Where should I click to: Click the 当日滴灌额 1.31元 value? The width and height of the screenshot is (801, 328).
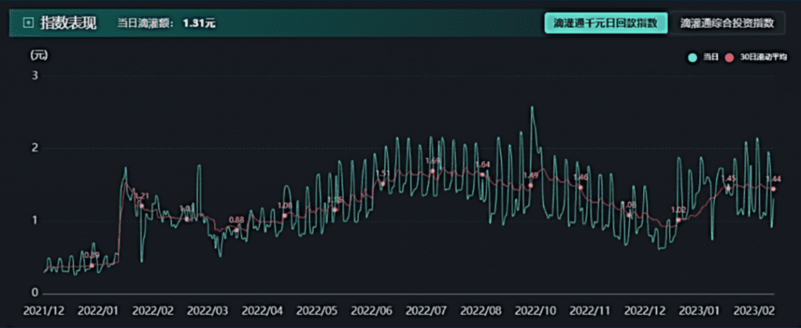click(x=199, y=23)
